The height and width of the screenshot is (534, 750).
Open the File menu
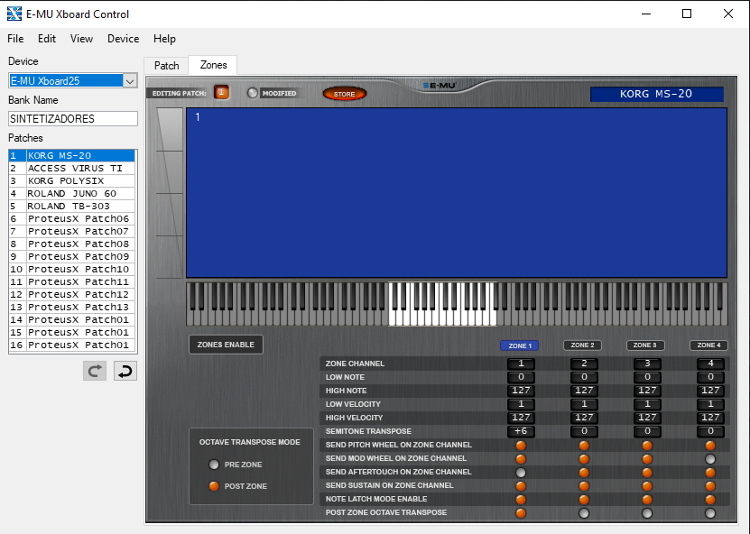[15, 39]
